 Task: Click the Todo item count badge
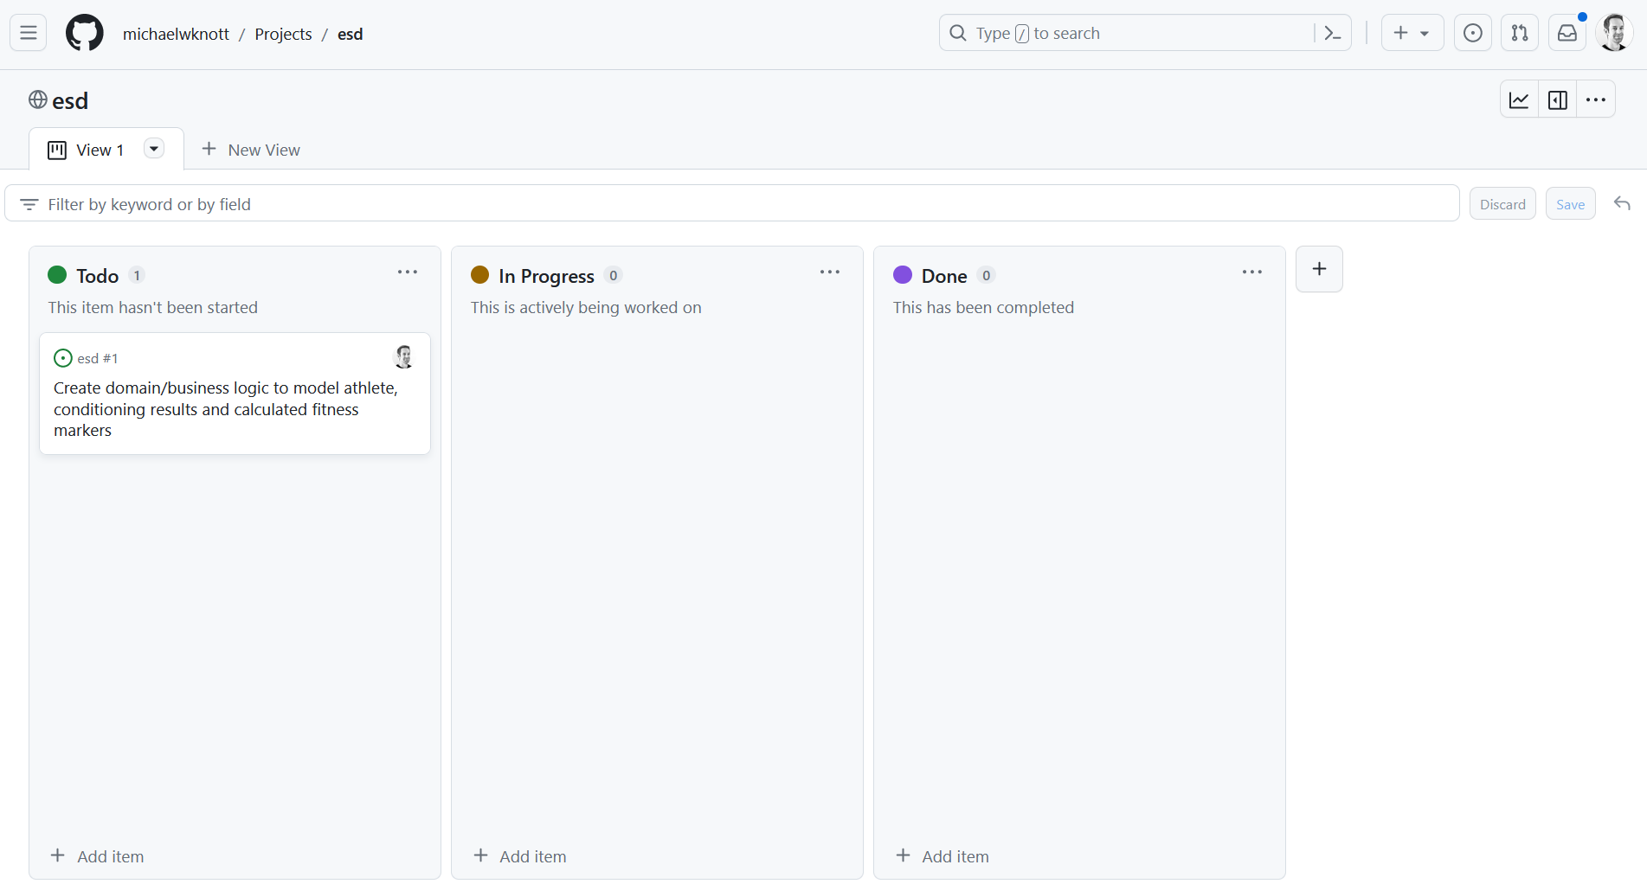137,276
